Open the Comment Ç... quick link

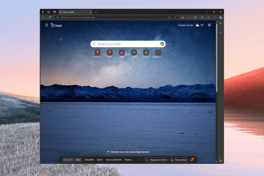click(97, 54)
